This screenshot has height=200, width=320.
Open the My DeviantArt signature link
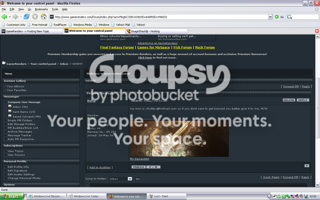pyautogui.click(x=139, y=159)
